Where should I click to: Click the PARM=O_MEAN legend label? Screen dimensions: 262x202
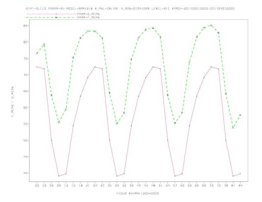coord(88,14)
